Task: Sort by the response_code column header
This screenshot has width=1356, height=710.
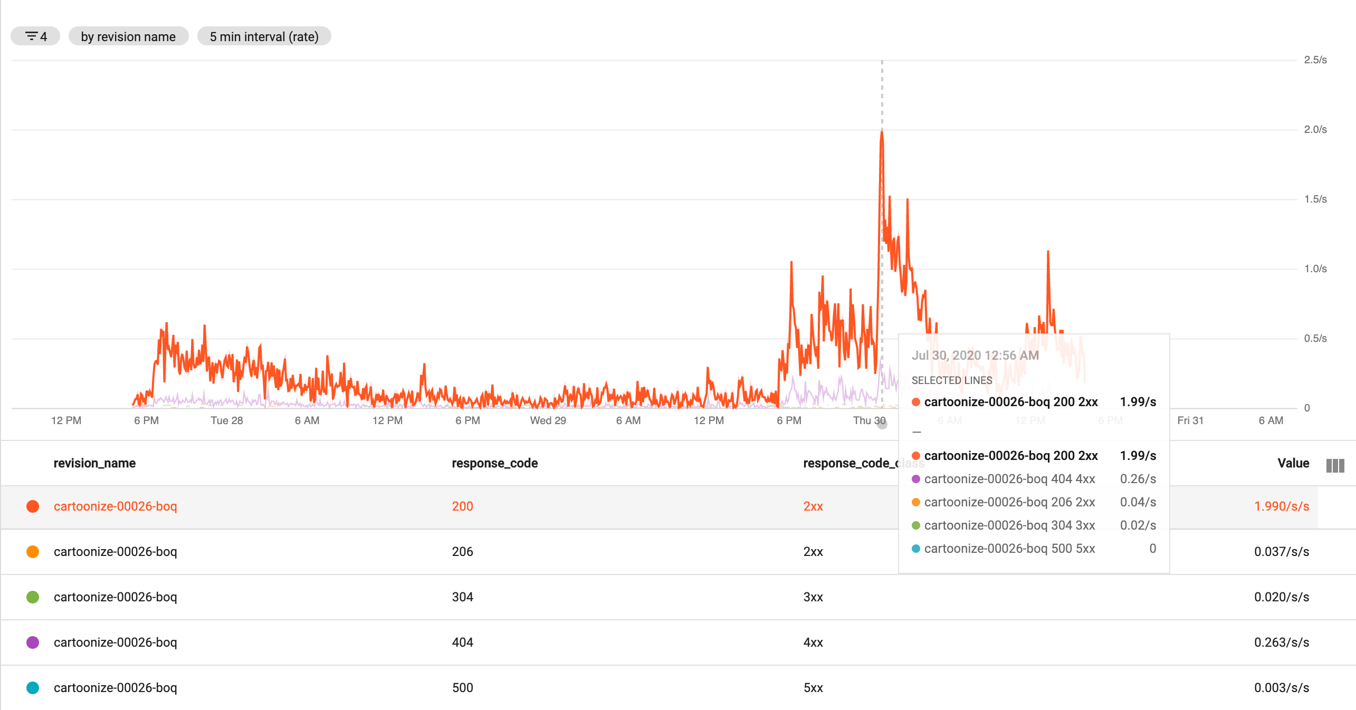Action: pos(494,463)
